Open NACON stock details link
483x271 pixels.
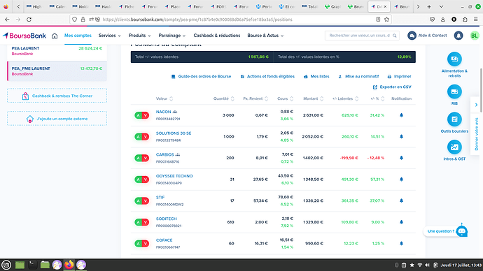[163, 112]
